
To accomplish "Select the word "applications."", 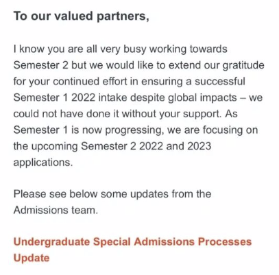I will pos(43,163).
